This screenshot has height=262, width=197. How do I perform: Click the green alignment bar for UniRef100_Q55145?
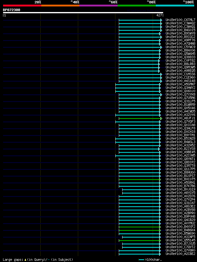(x=140, y=240)
